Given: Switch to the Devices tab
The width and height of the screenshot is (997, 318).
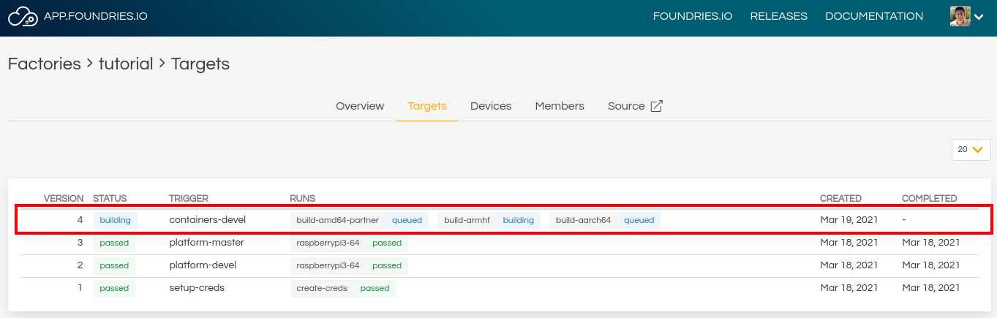Looking at the screenshot, I should (491, 106).
